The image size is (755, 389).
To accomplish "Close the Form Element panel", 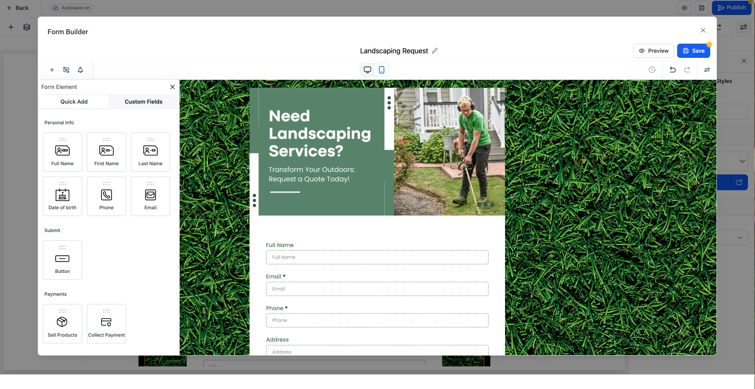I will [x=173, y=87].
